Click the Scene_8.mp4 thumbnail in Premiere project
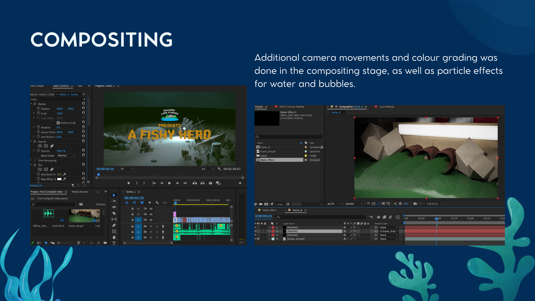The height and width of the screenshot is (301, 535). 84,216
